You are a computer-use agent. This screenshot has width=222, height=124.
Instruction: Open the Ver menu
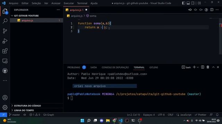(x=46, y=3)
